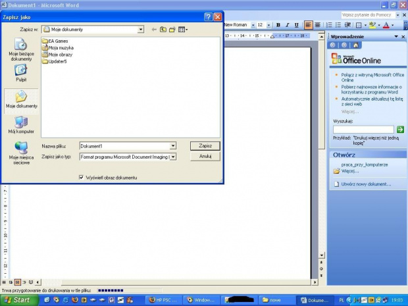Select the EA Games folder

point(55,41)
